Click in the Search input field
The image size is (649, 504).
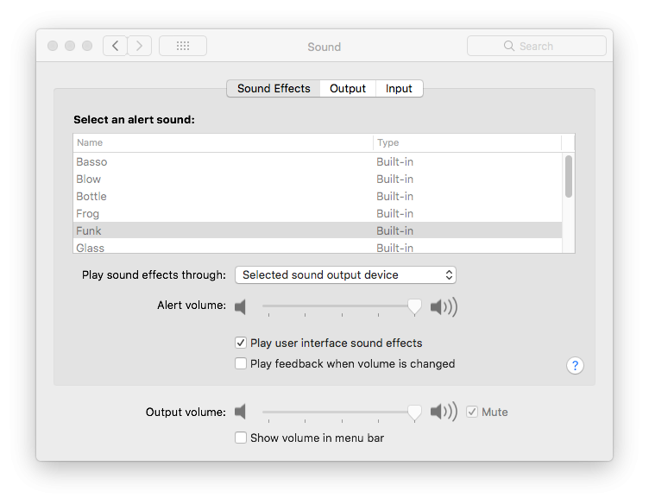point(537,46)
